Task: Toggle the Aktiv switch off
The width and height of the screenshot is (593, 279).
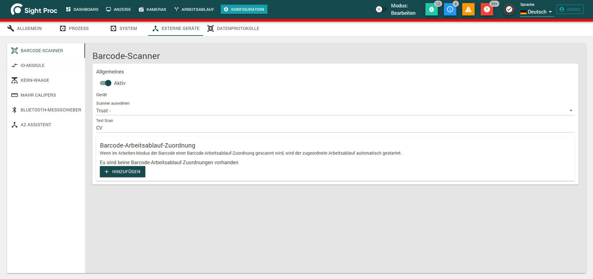Action: pos(105,83)
